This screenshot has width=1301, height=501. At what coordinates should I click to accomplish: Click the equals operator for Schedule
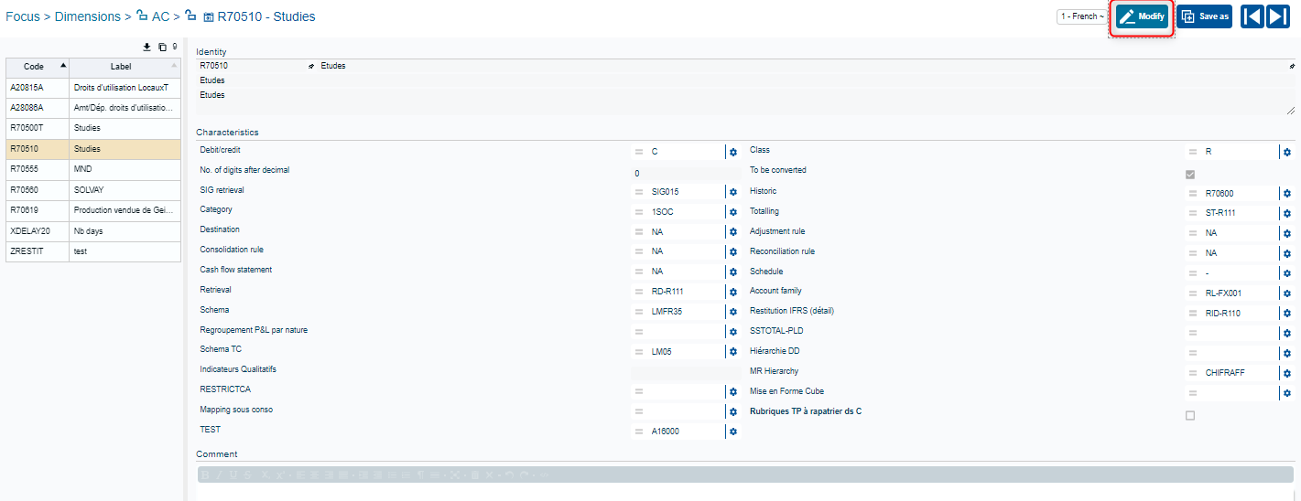(1193, 273)
